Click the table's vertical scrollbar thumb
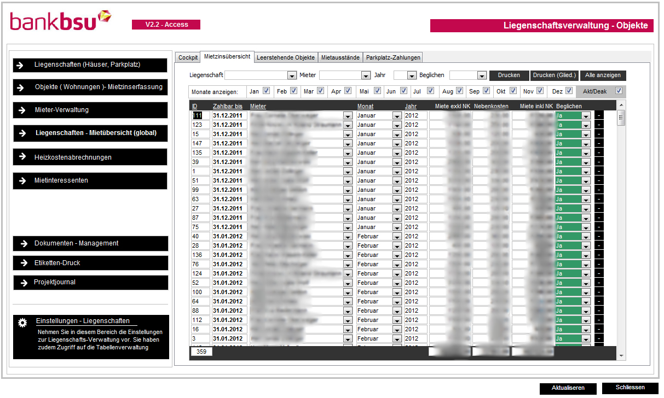The image size is (664, 398). pyautogui.click(x=621, y=118)
